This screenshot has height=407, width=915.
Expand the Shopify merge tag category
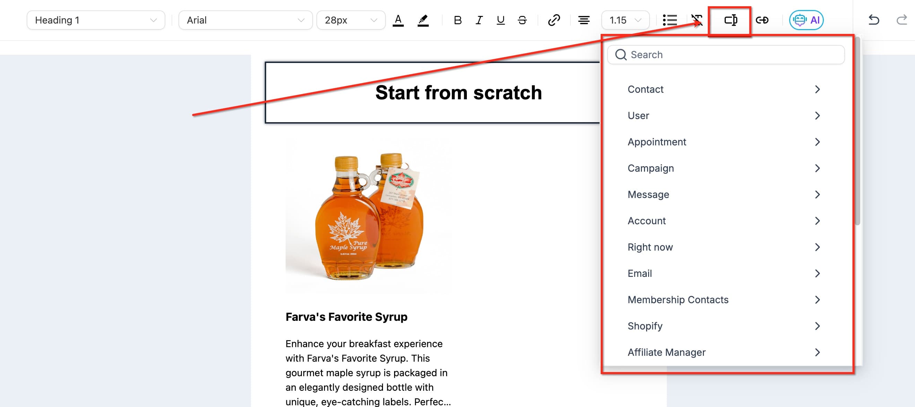[725, 326]
